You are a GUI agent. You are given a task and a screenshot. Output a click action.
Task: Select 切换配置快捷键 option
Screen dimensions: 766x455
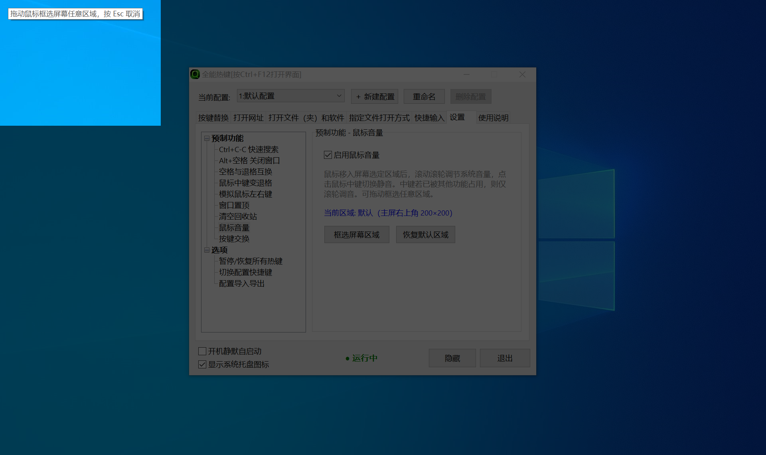tap(245, 272)
